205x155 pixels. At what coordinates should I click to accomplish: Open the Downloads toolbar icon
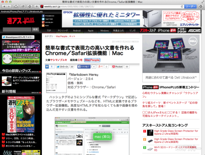201,6
